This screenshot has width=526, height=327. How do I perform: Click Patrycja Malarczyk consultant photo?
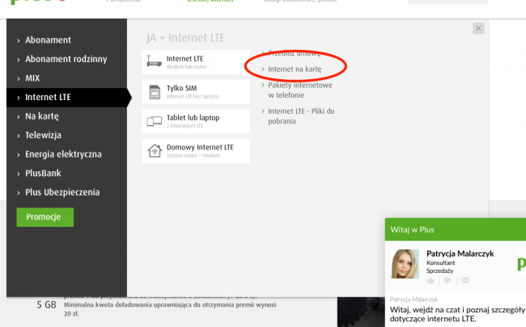tap(405, 264)
